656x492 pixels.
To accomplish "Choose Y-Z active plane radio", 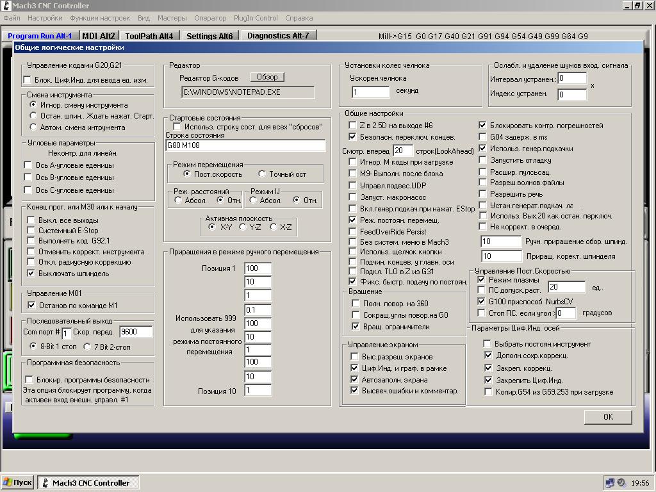I will (242, 227).
